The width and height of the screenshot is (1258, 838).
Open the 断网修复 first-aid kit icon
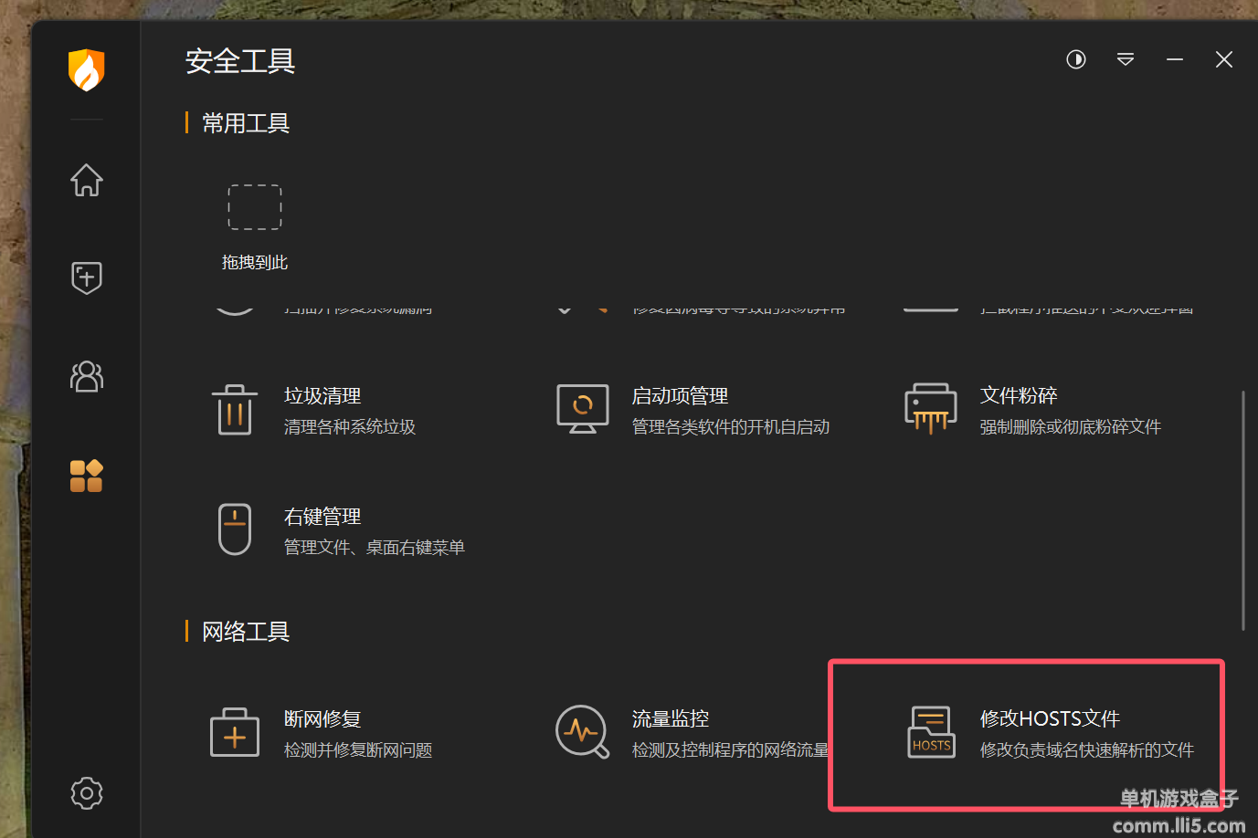pyautogui.click(x=235, y=732)
